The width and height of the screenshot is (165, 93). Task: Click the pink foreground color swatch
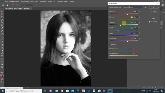[x=1, y=75]
